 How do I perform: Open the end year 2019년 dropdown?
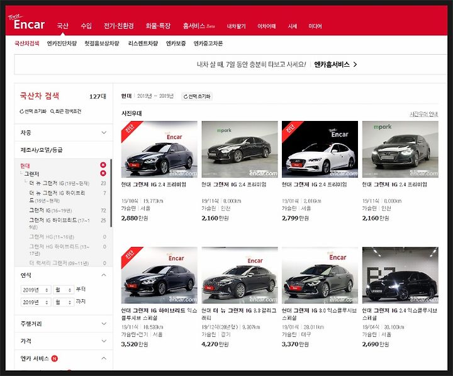(x=36, y=302)
